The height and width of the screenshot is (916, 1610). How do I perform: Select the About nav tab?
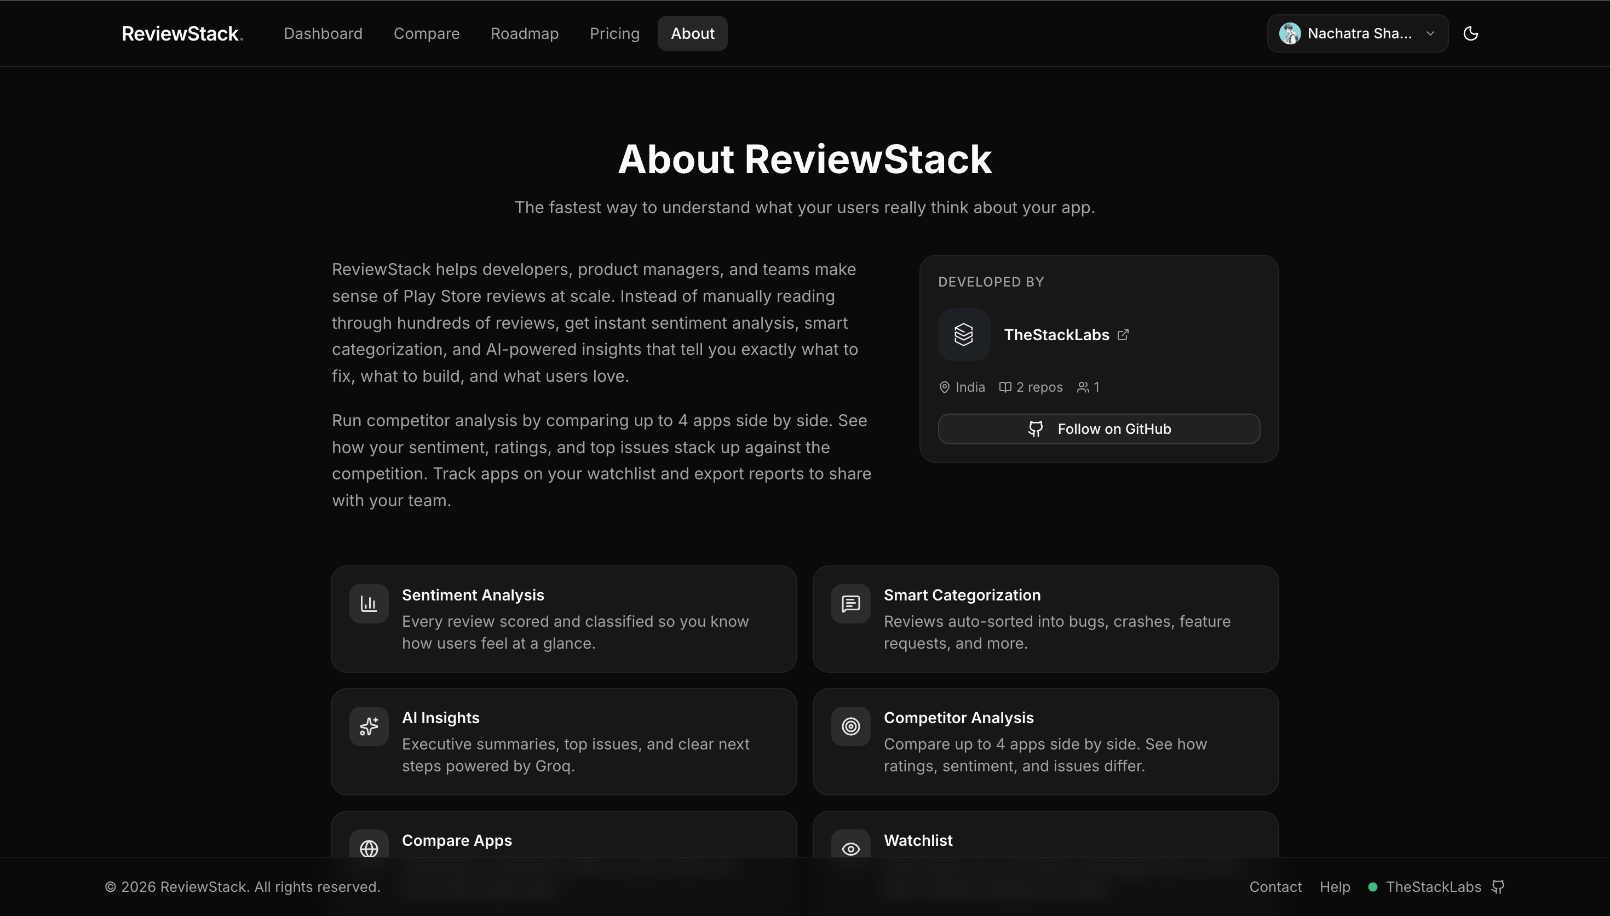point(692,33)
